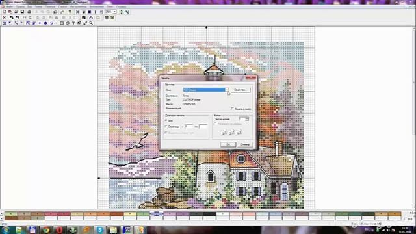Select the rectangle selection tool
Image resolution: width=416 pixels, height=234 pixels.
(x=62, y=23)
